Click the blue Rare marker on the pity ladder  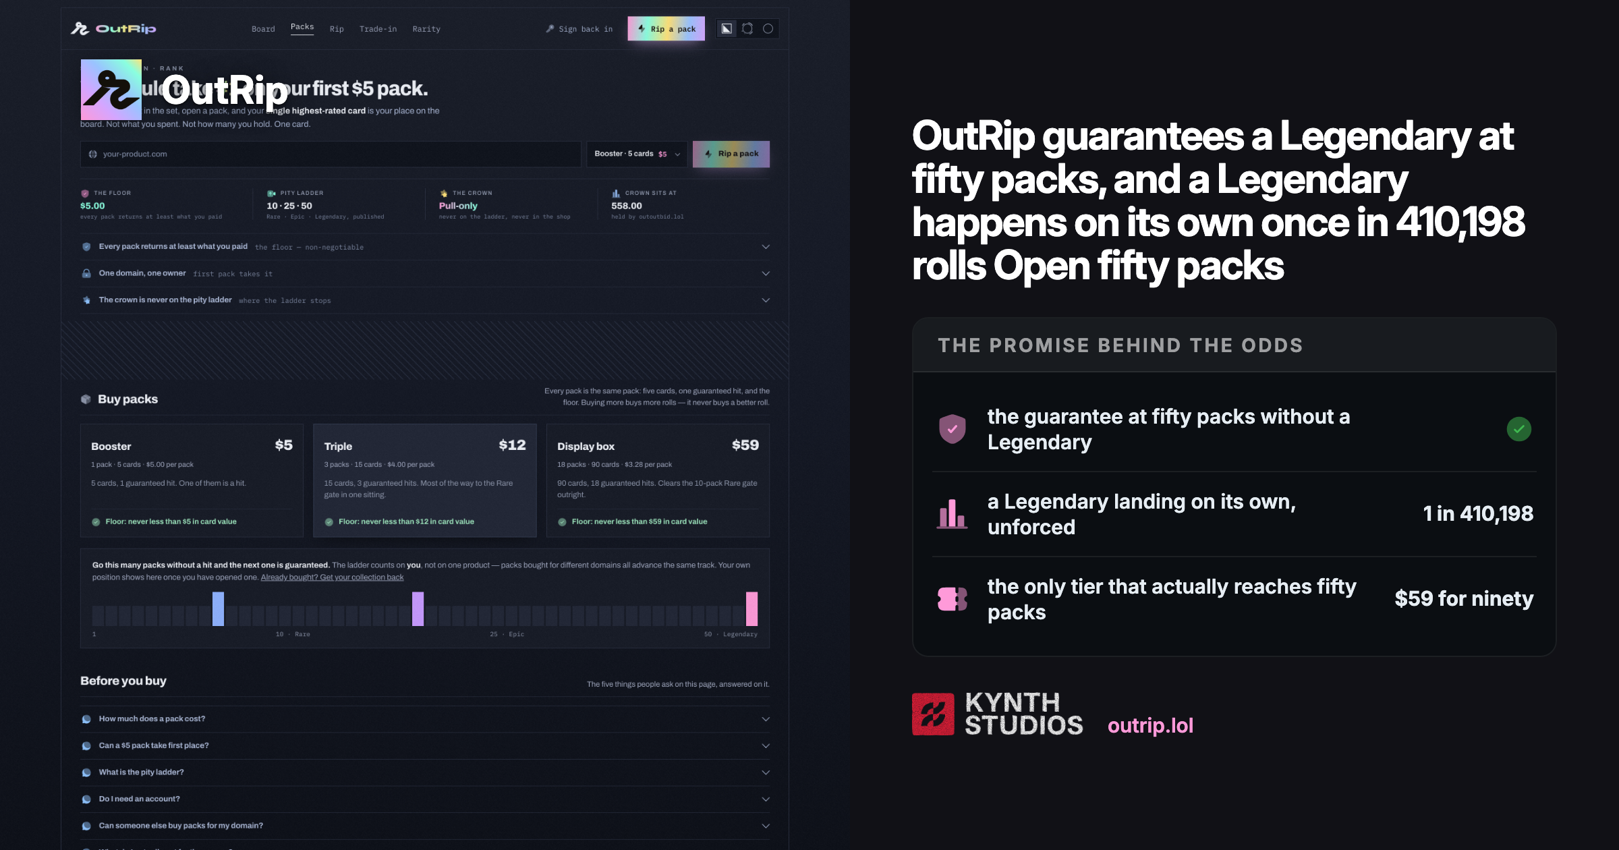(218, 608)
